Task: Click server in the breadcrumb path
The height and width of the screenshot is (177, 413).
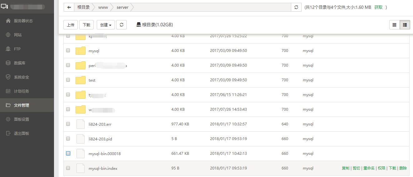Action: click(122, 7)
